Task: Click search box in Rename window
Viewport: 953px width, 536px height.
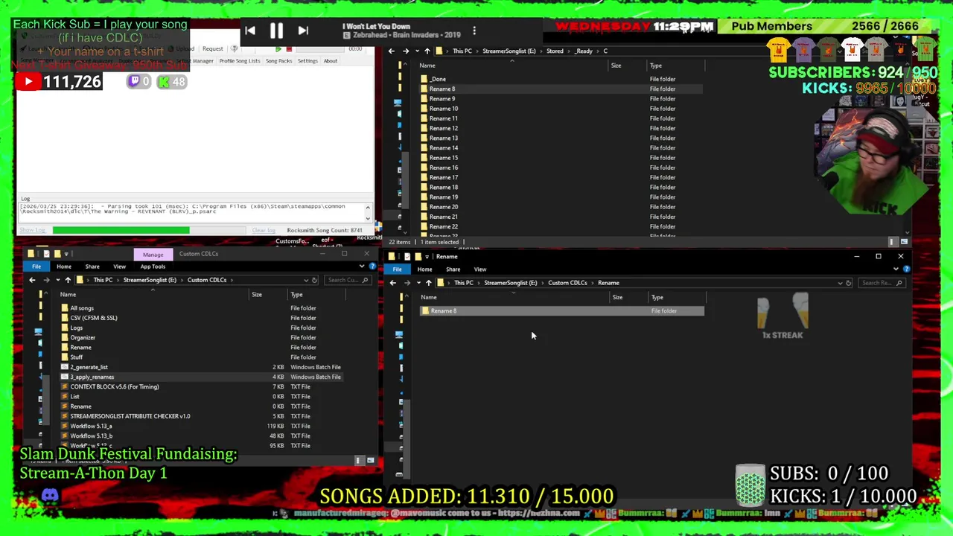Action: pos(882,283)
